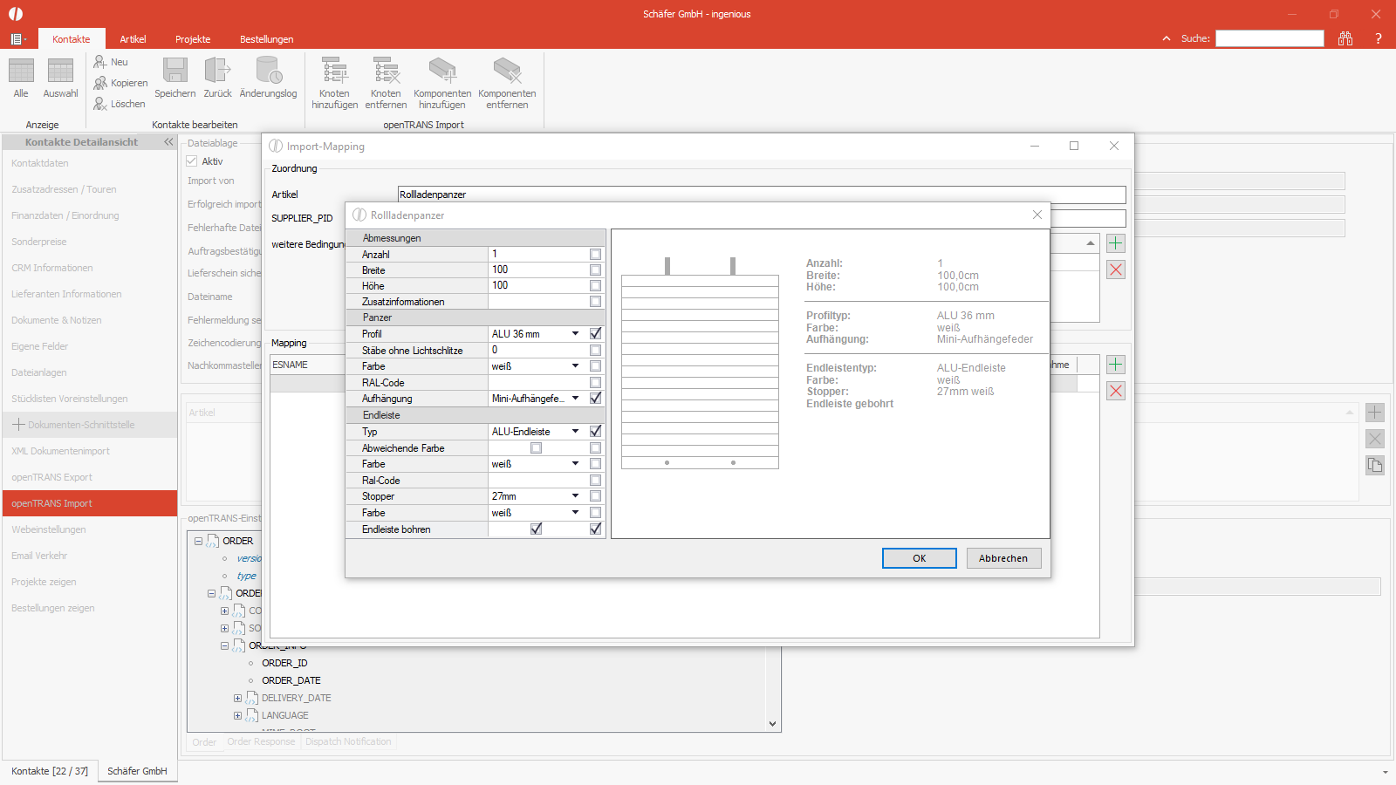Click the green plus beside Mapping table
The width and height of the screenshot is (1396, 785).
(1115, 365)
